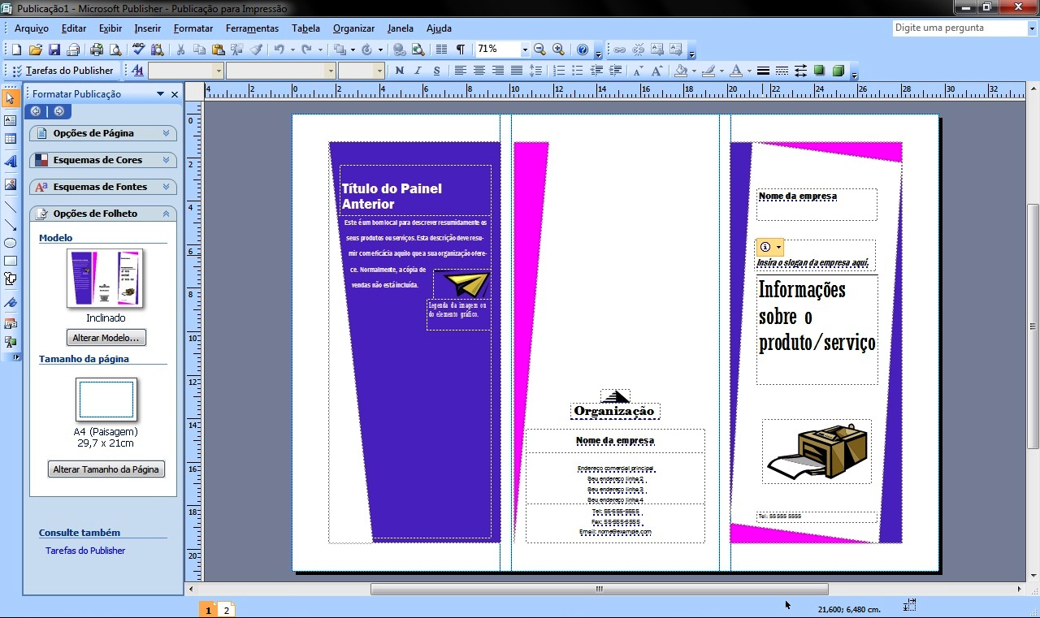Click the Print Preview toolbar icon
The height and width of the screenshot is (618, 1040).
(115, 50)
